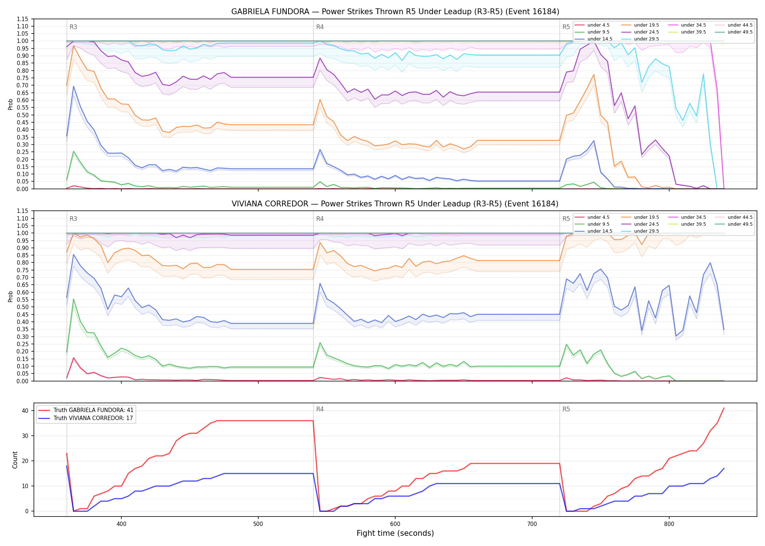This screenshot has width=765, height=546.
Task: Click the 'Fight time (seconds)' axis label
Action: coord(395,533)
